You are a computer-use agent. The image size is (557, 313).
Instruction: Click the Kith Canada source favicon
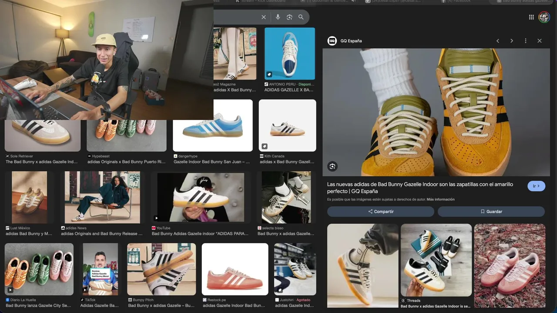pyautogui.click(x=262, y=156)
